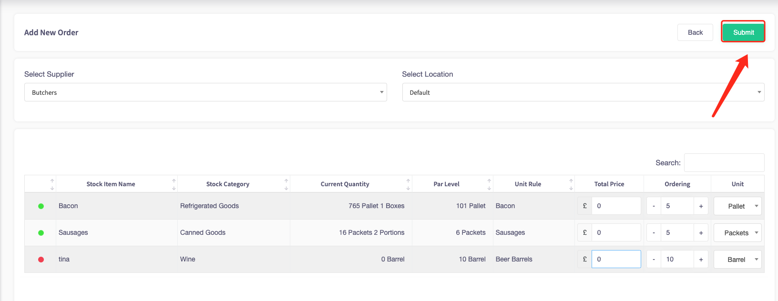Decrease tina ordering quantity with minus
Image resolution: width=778 pixels, height=301 pixels.
[x=654, y=260]
